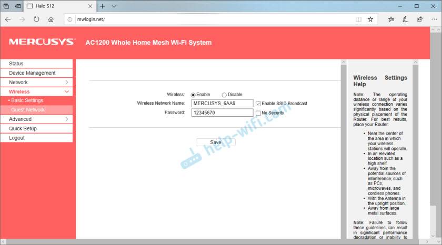This screenshot has height=245, width=442.
Task: Focus the Wireless Network Name field
Action: [x=222, y=104]
